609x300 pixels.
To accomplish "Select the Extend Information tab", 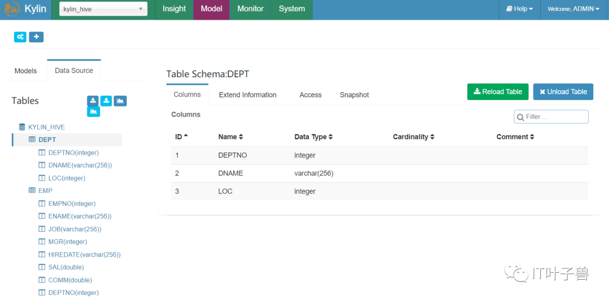I will (x=248, y=95).
